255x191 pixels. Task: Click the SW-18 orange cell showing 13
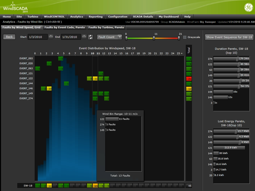pyautogui.click(x=95, y=186)
